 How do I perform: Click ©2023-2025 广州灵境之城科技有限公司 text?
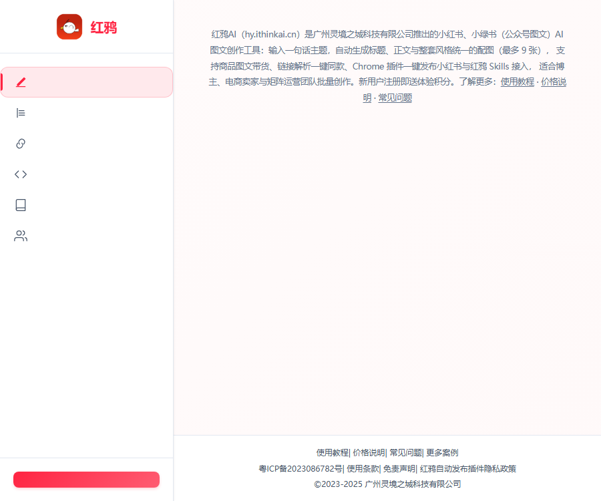[x=387, y=484]
